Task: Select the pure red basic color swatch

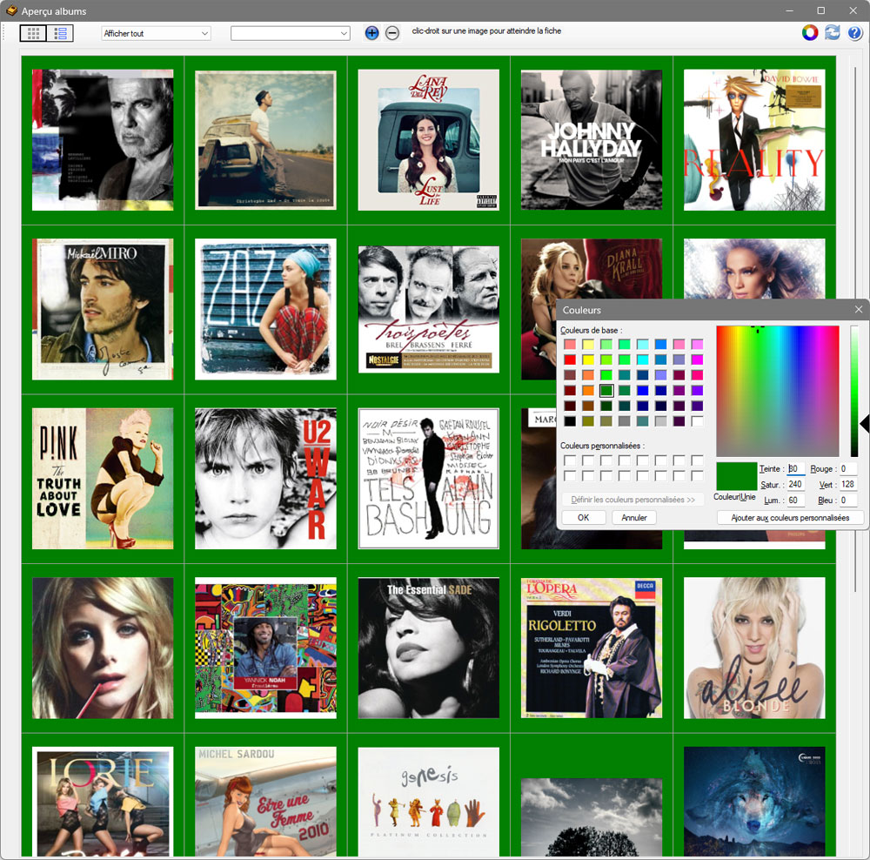Action: pyautogui.click(x=570, y=359)
